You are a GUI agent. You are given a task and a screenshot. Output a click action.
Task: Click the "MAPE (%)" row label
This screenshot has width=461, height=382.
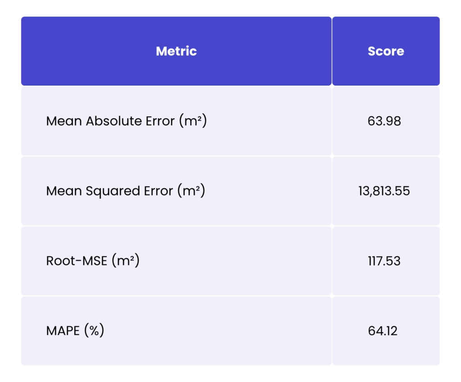click(75, 331)
